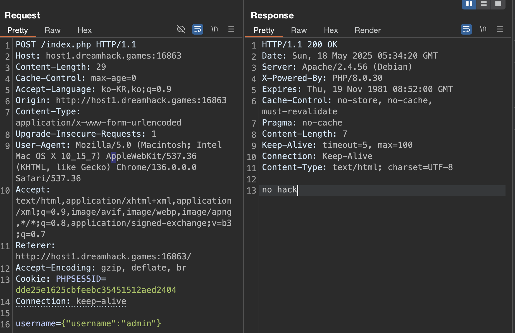Toggle word wrap icon in Response panel
Screen dimensions: 515x333
466,29
